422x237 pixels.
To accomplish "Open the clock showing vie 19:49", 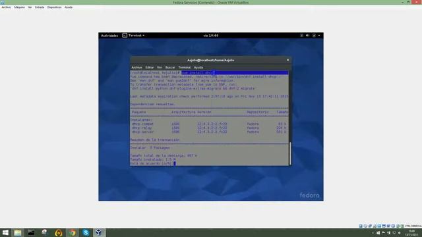I will [211, 36].
